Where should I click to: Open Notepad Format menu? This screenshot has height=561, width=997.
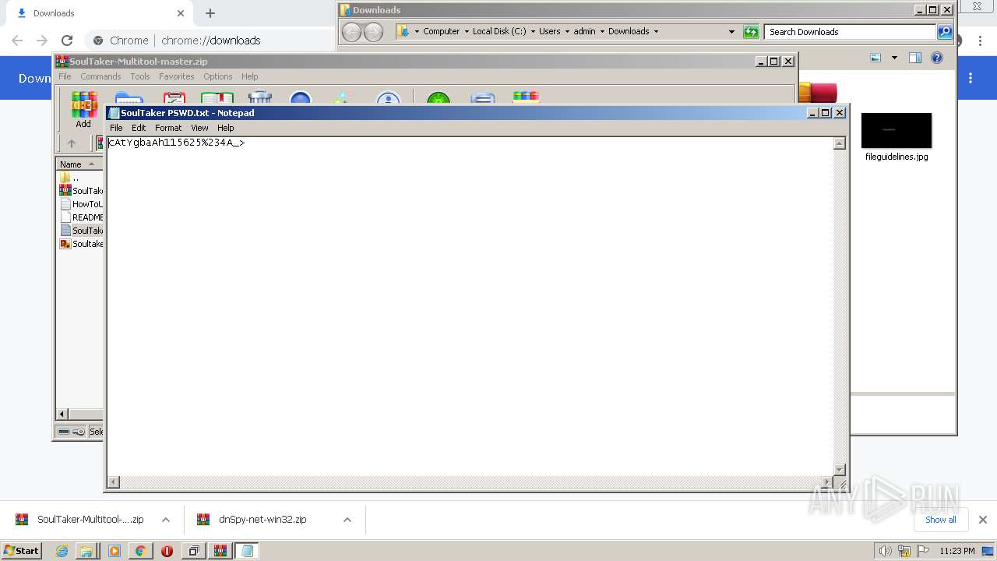click(168, 128)
